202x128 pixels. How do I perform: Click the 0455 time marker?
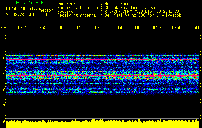(99, 28)
